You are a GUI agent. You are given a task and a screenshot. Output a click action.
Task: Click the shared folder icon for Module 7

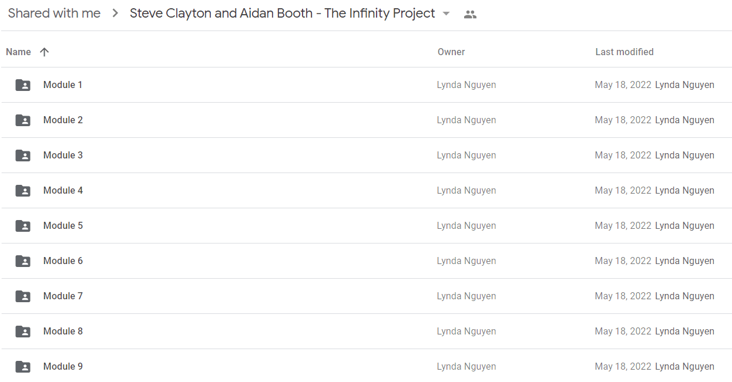(x=22, y=296)
